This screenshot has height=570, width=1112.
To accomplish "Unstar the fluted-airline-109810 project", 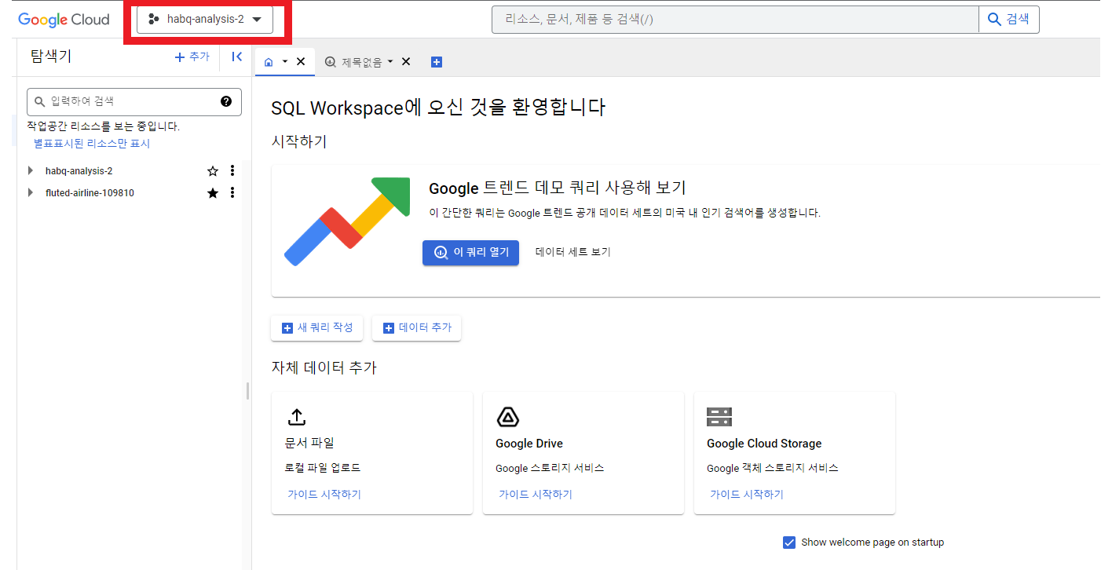I will click(212, 192).
